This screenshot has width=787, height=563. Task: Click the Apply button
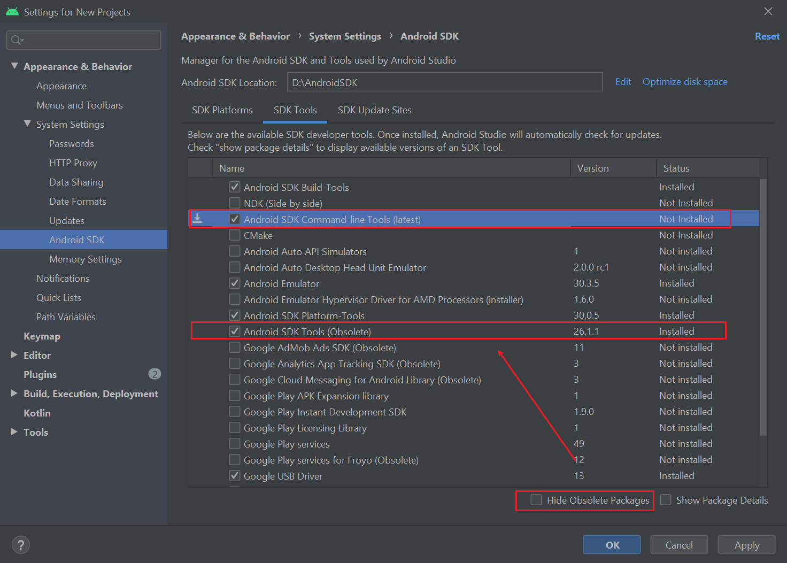pyautogui.click(x=746, y=544)
